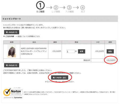120x104 pixels.
Task: Click the leather jacket product thumbnail
Action: [12, 51]
